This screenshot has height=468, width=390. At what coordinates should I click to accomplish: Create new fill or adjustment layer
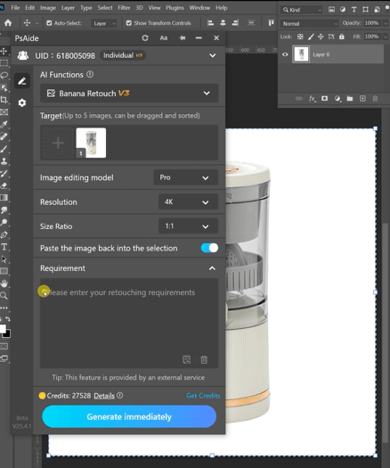pyautogui.click(x=337, y=98)
